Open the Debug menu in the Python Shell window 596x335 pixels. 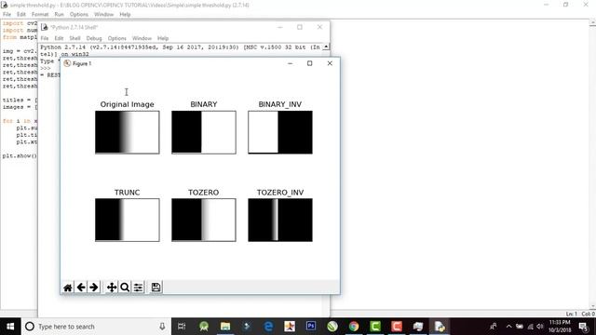94,38
